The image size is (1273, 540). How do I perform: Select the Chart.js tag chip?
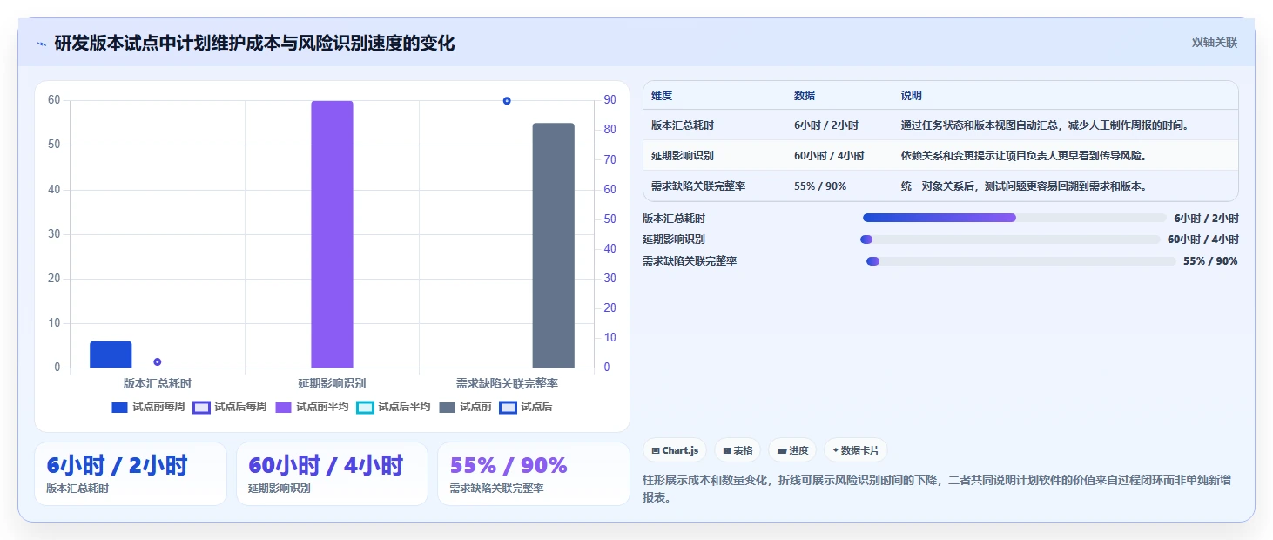coord(675,450)
